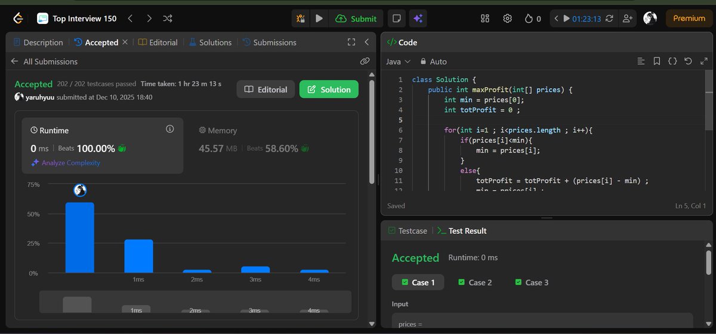716x334 pixels.
Task: Open the Top Interview 150 problem list
Action: pos(77,18)
